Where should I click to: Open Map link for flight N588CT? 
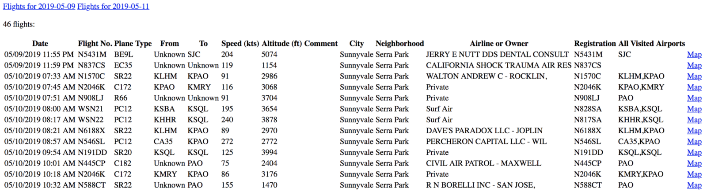click(x=694, y=185)
